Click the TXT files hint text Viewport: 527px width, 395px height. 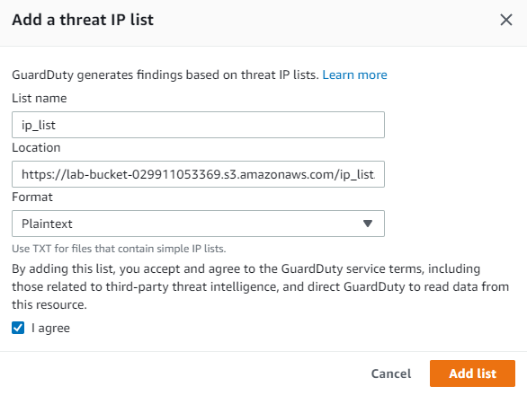tap(119, 249)
